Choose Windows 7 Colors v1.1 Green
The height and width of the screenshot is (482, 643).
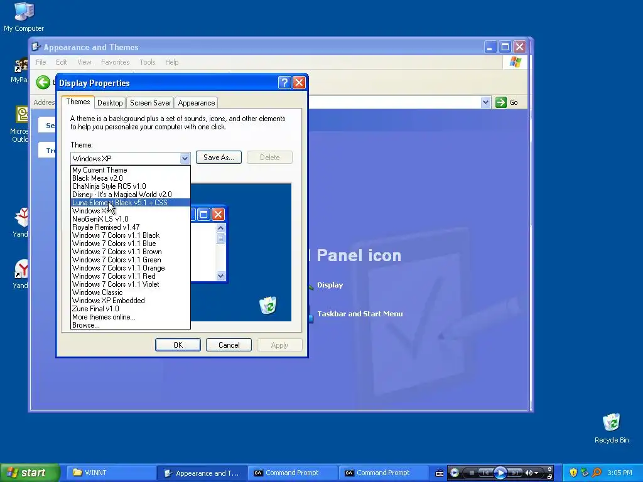click(x=131, y=260)
